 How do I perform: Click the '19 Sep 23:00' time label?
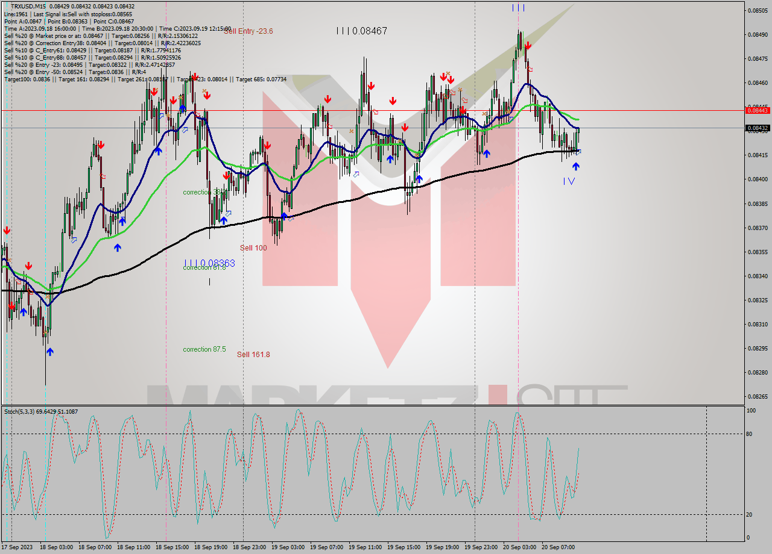[481, 547]
